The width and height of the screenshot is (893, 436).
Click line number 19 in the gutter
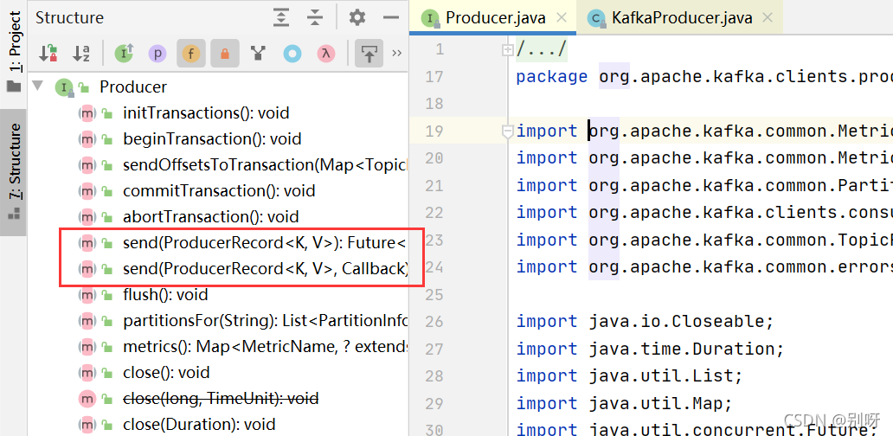(x=434, y=131)
